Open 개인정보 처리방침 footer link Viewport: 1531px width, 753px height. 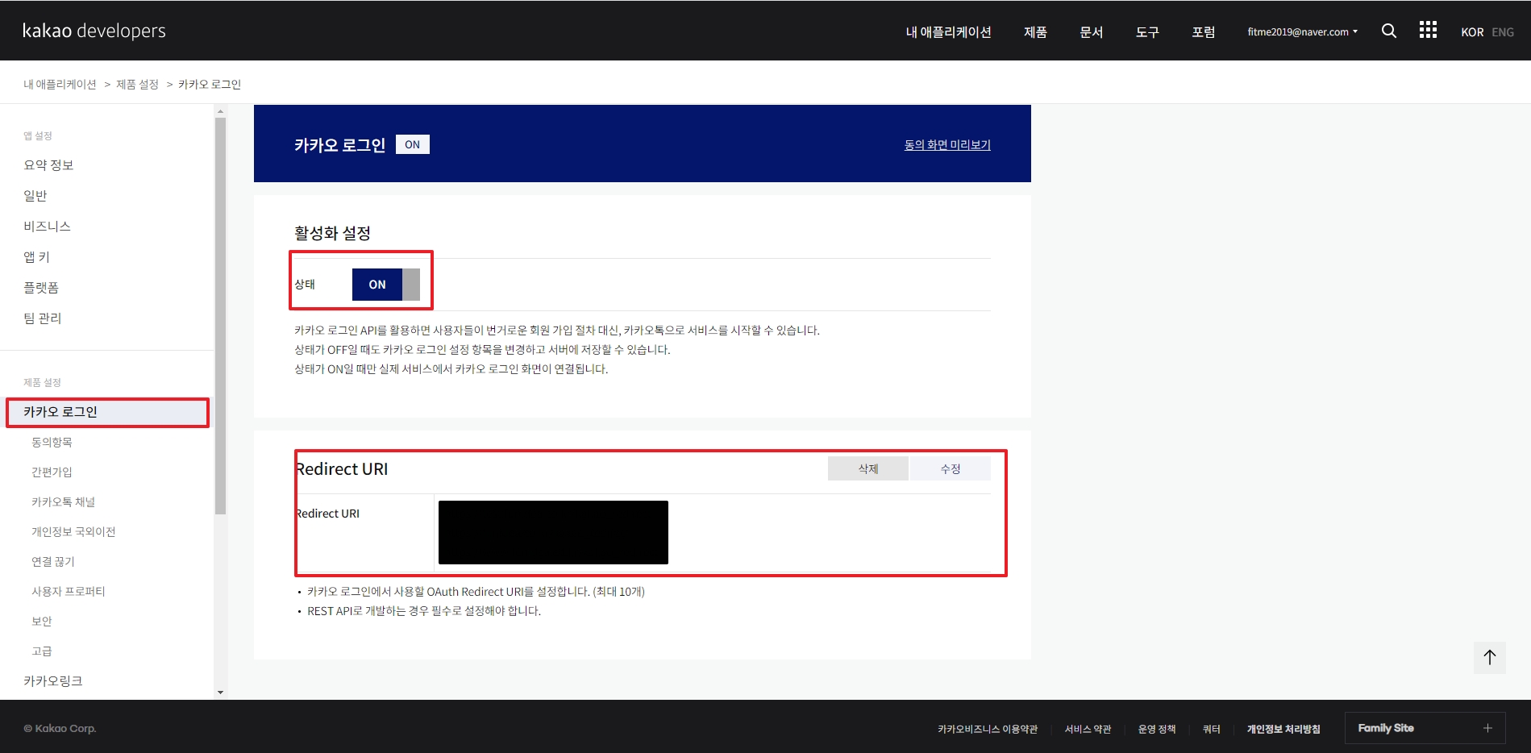(1283, 729)
